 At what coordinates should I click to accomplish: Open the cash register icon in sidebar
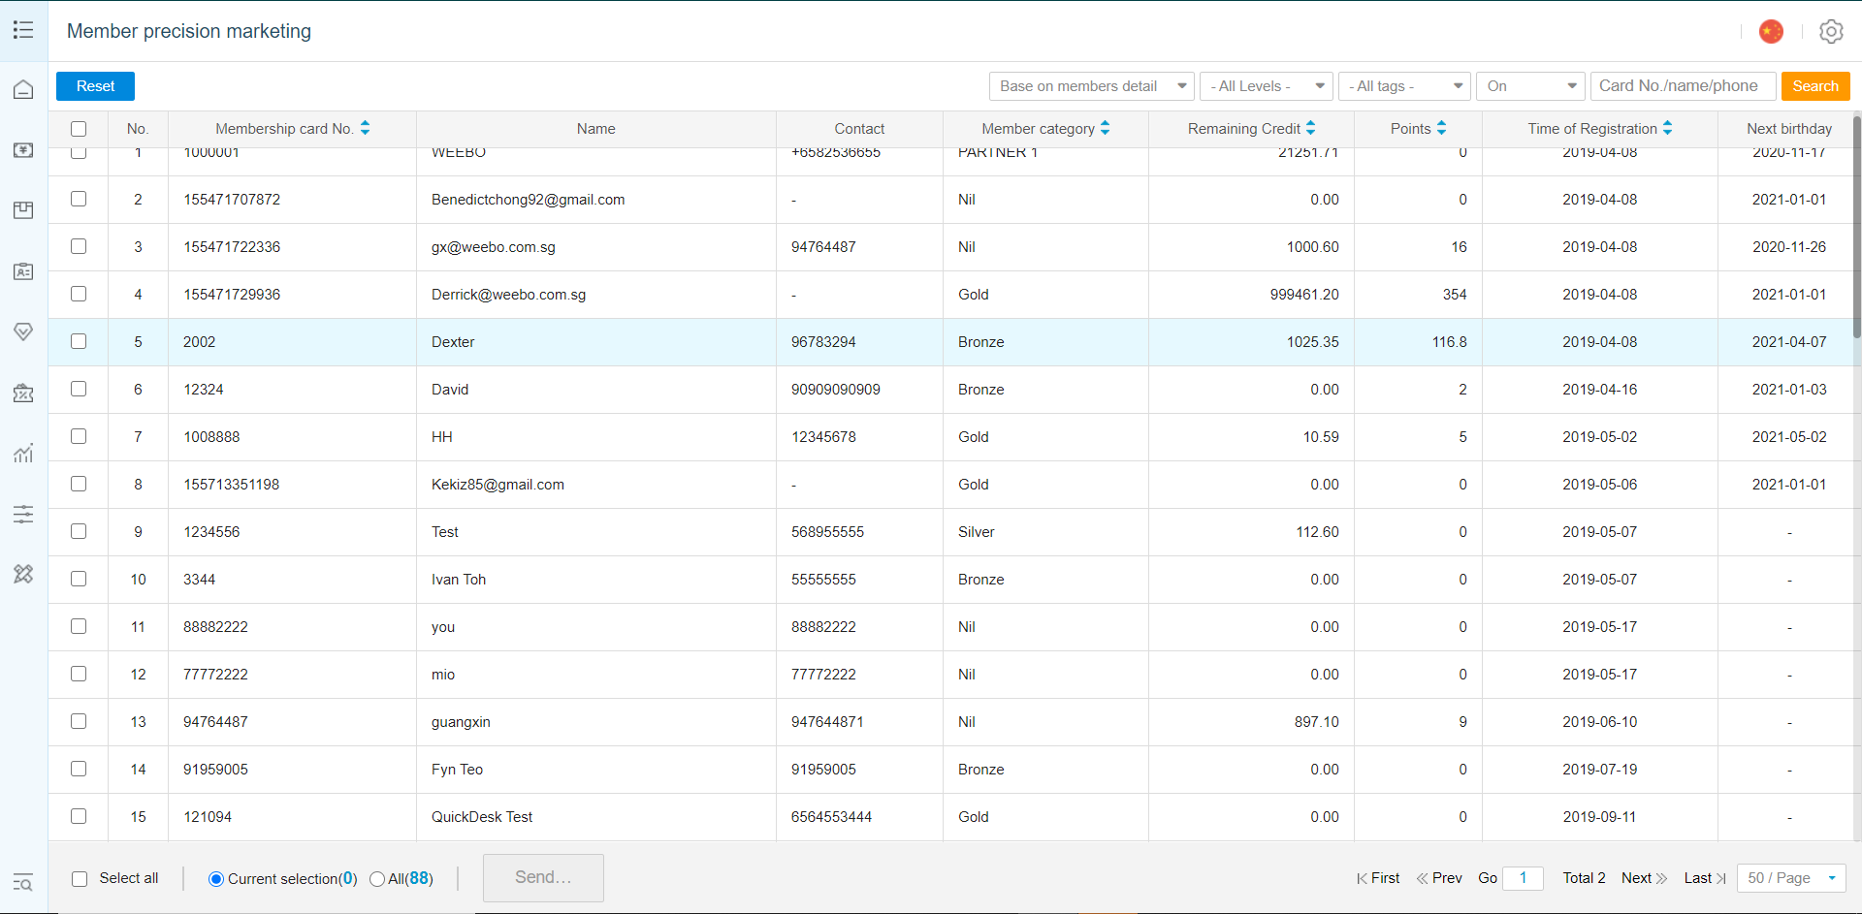pos(23,150)
